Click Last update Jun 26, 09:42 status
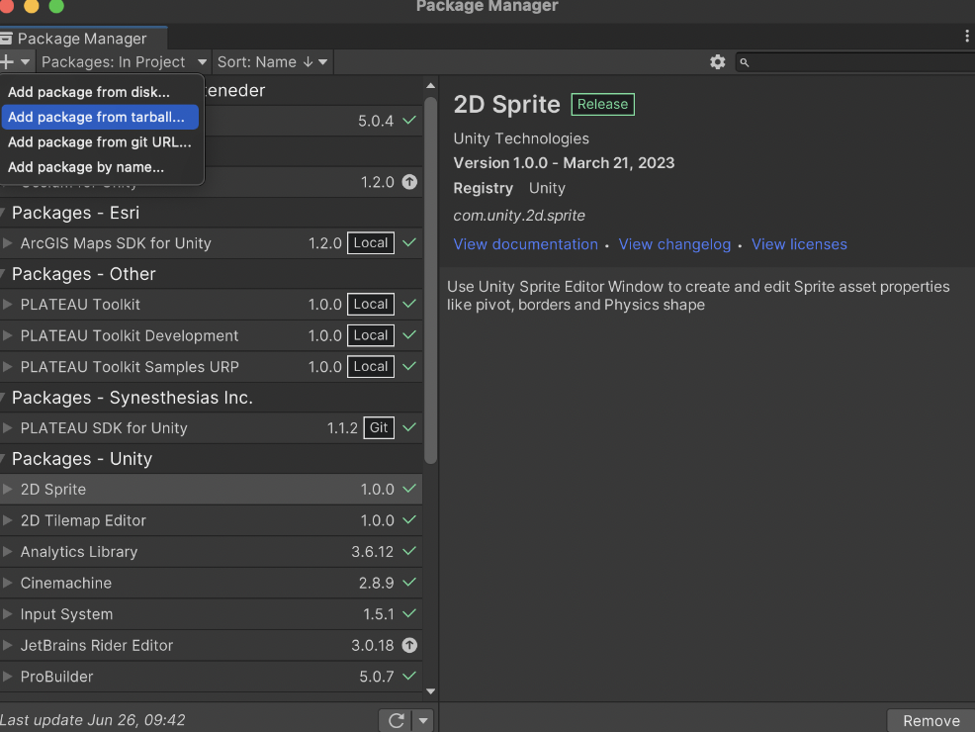This screenshot has height=732, width=975. 93,720
